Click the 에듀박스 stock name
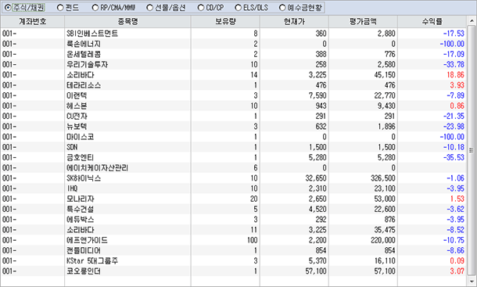 coord(81,220)
